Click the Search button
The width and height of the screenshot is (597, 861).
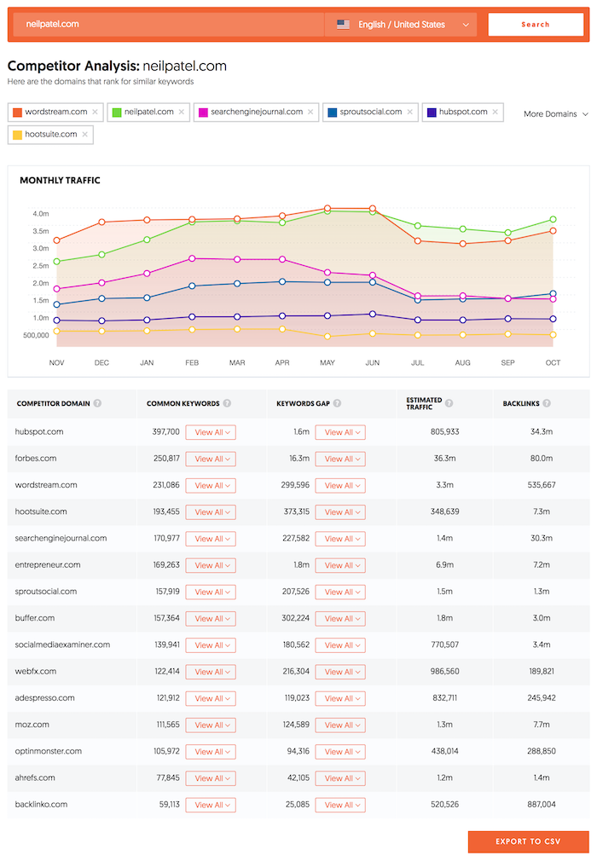tap(536, 25)
